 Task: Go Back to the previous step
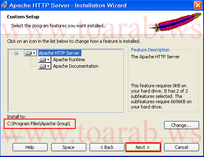[x=107, y=147]
